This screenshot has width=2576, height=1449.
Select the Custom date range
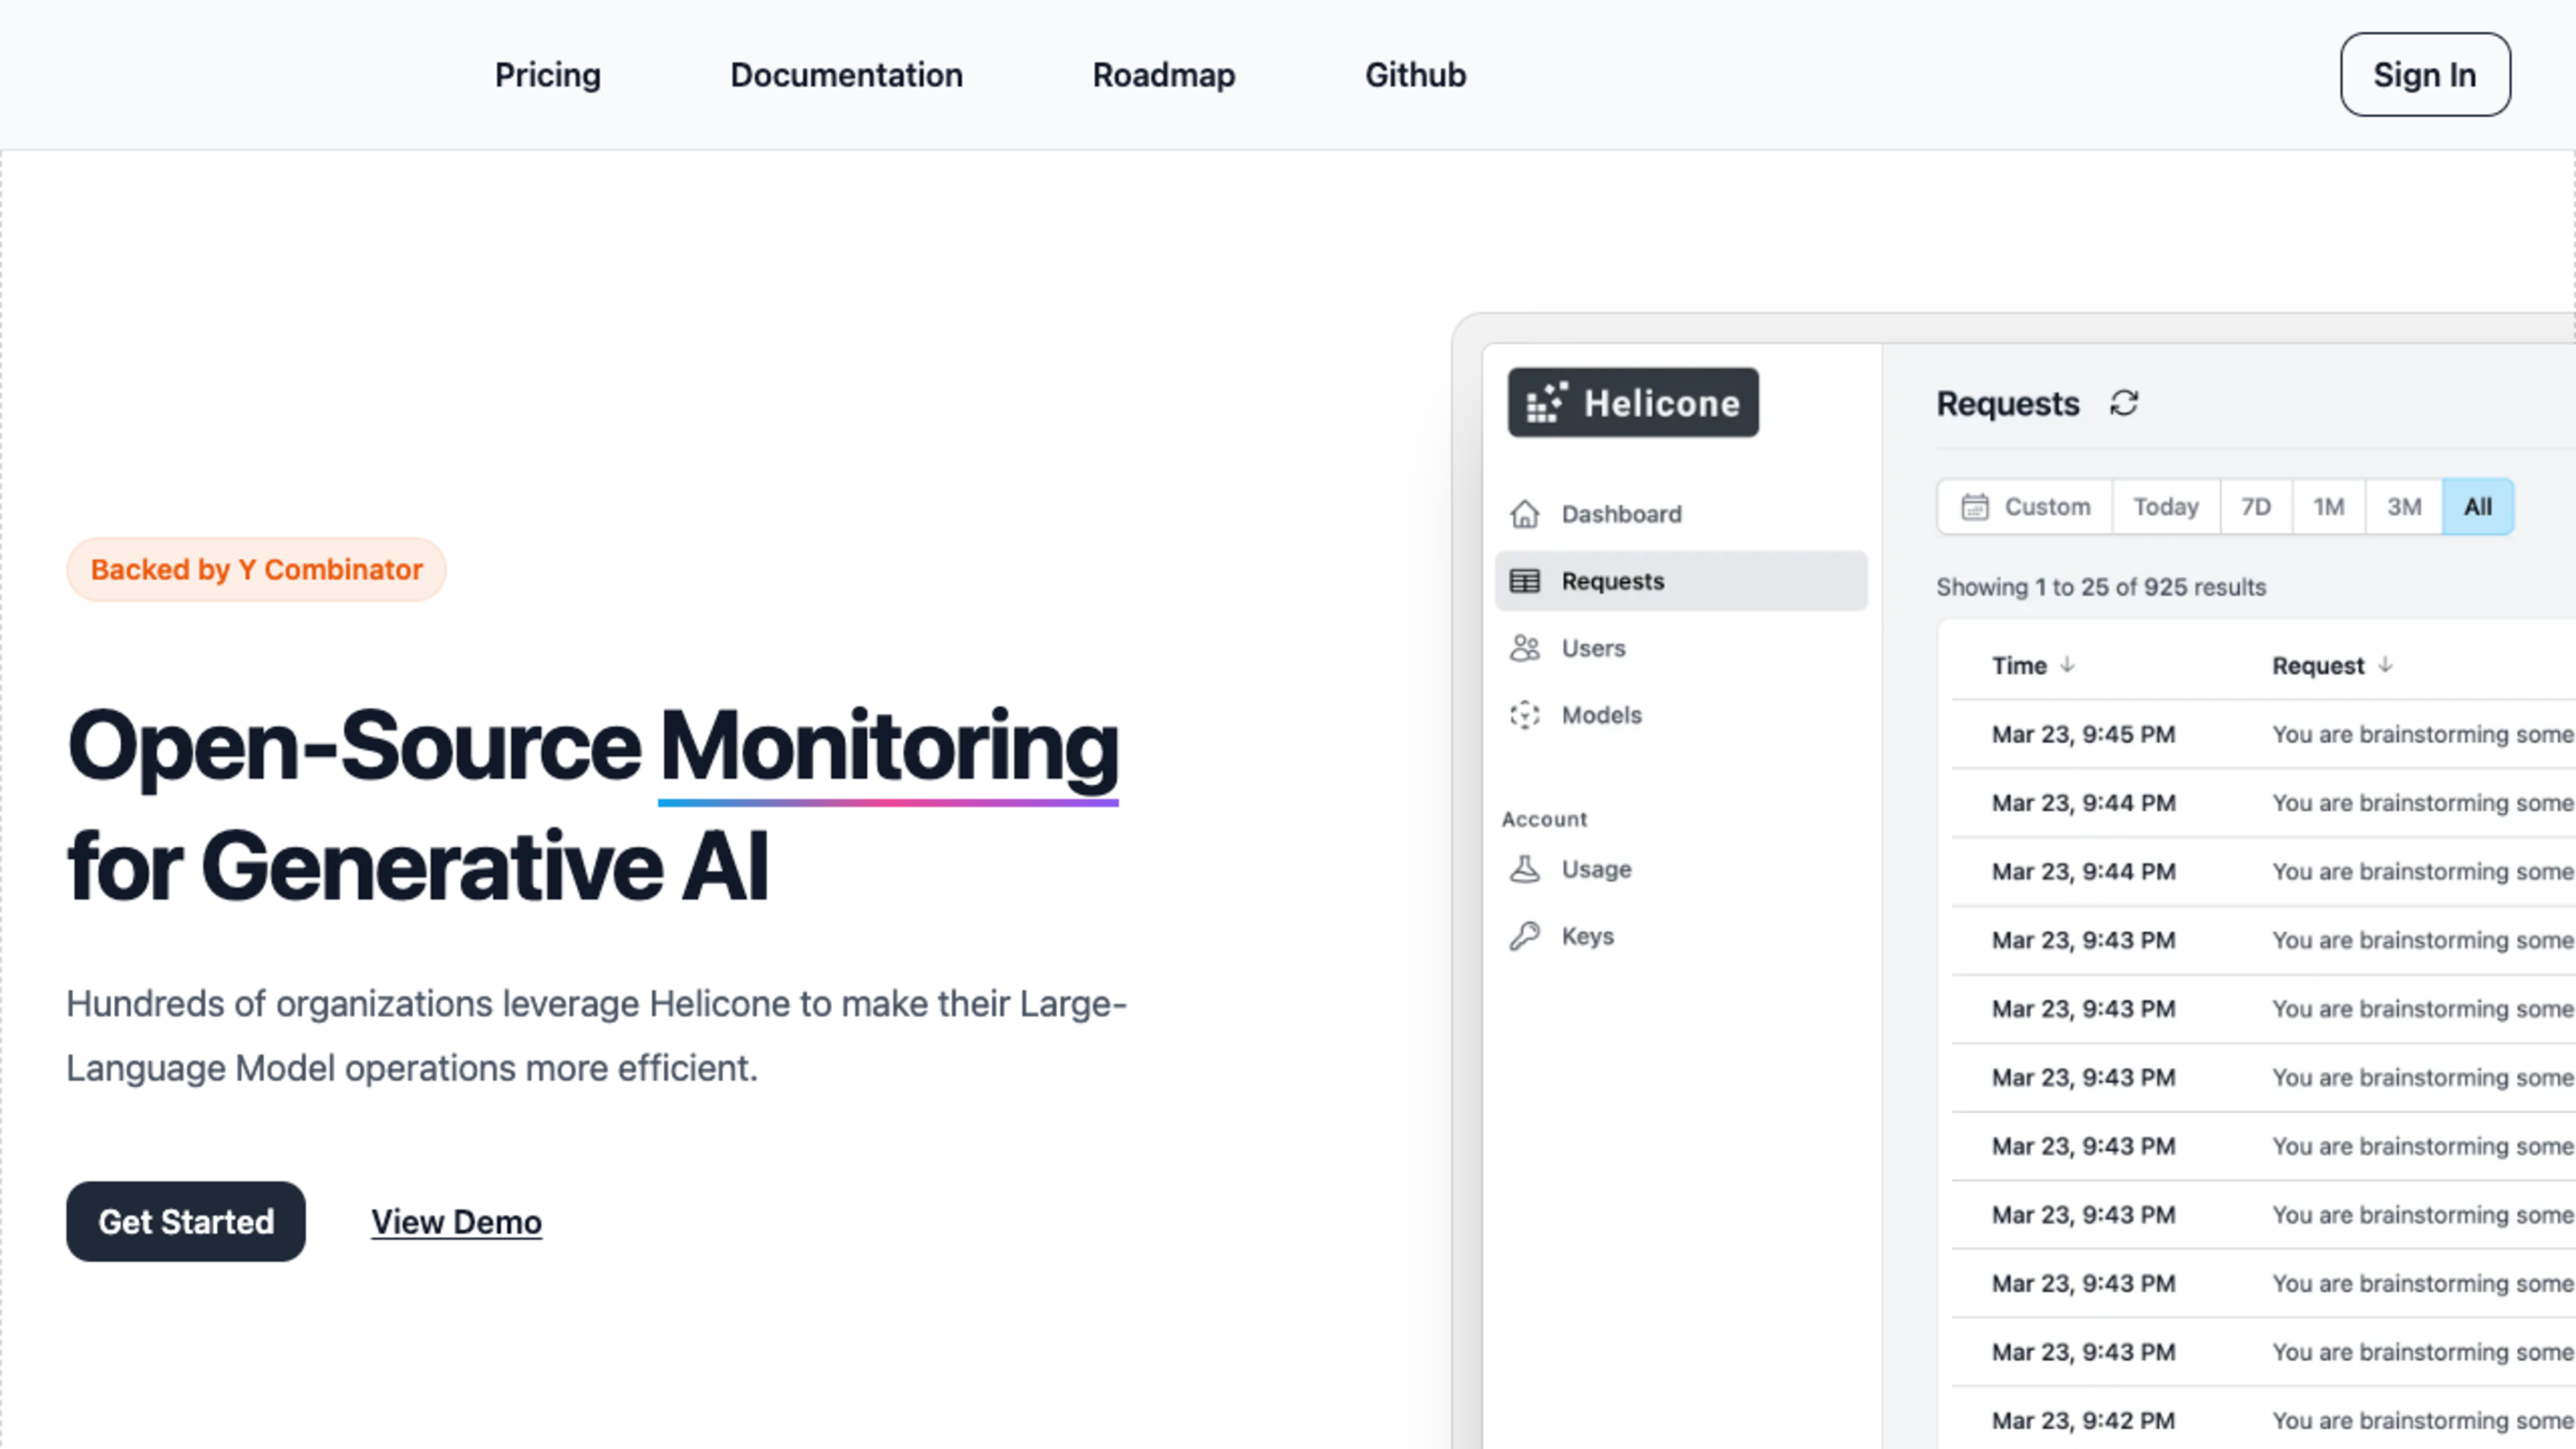(2025, 507)
